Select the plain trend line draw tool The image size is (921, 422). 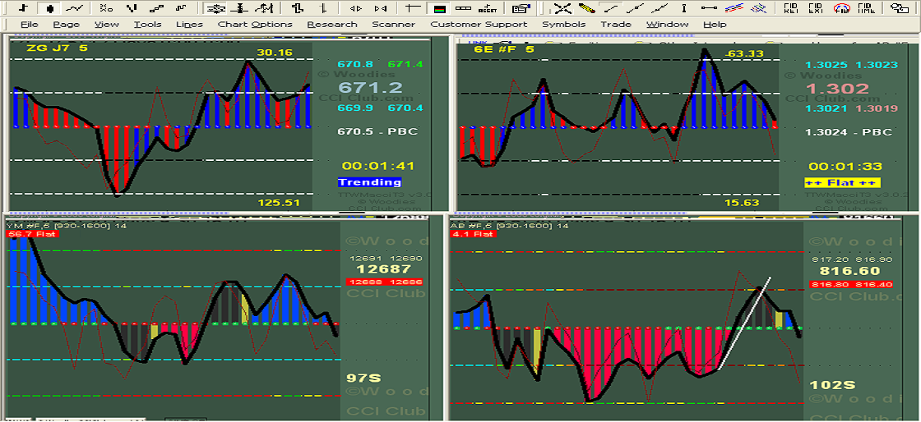[x=611, y=8]
